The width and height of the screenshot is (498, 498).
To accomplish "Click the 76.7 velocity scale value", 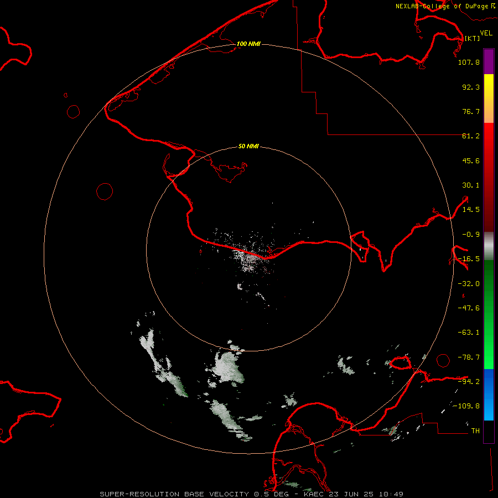I will point(471,111).
